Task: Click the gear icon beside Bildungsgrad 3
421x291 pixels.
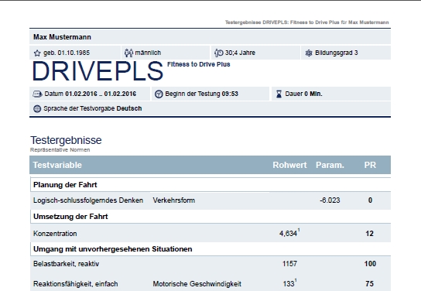Action: pyautogui.click(x=309, y=53)
